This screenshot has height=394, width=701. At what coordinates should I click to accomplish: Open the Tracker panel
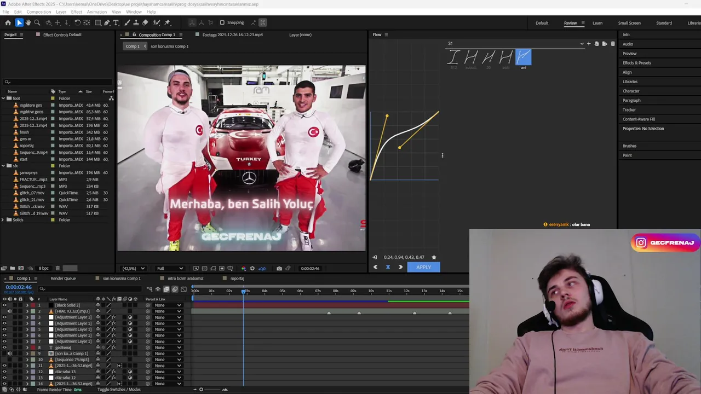tap(629, 109)
